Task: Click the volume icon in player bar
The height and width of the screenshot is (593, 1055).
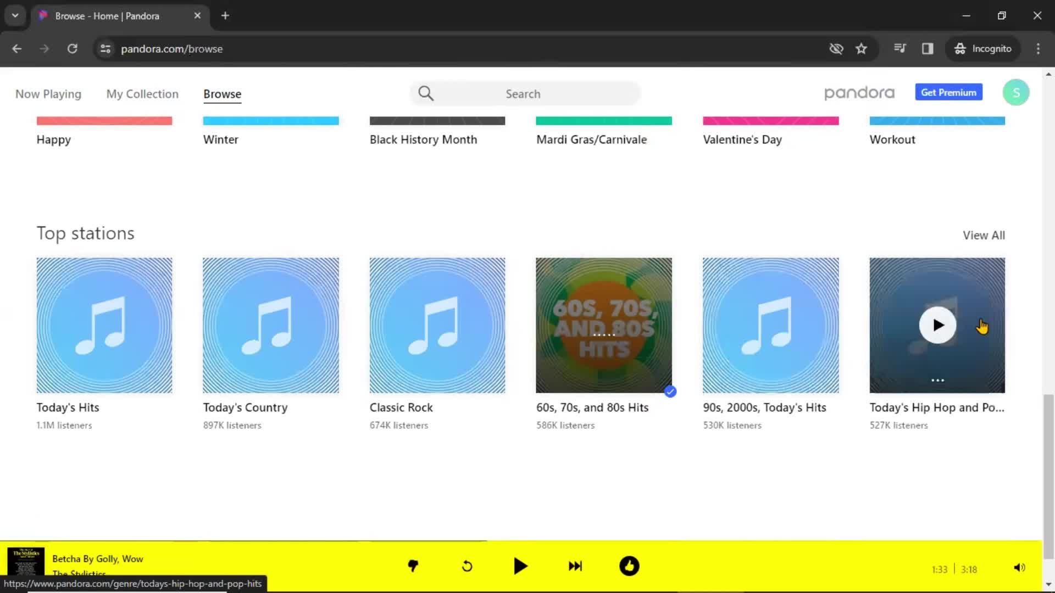Action: tap(1019, 567)
